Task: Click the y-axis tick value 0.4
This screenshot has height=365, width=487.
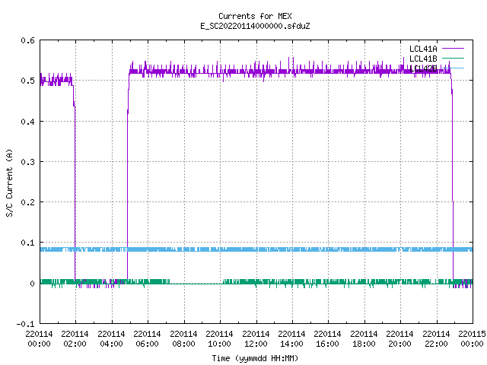Action: 27,122
